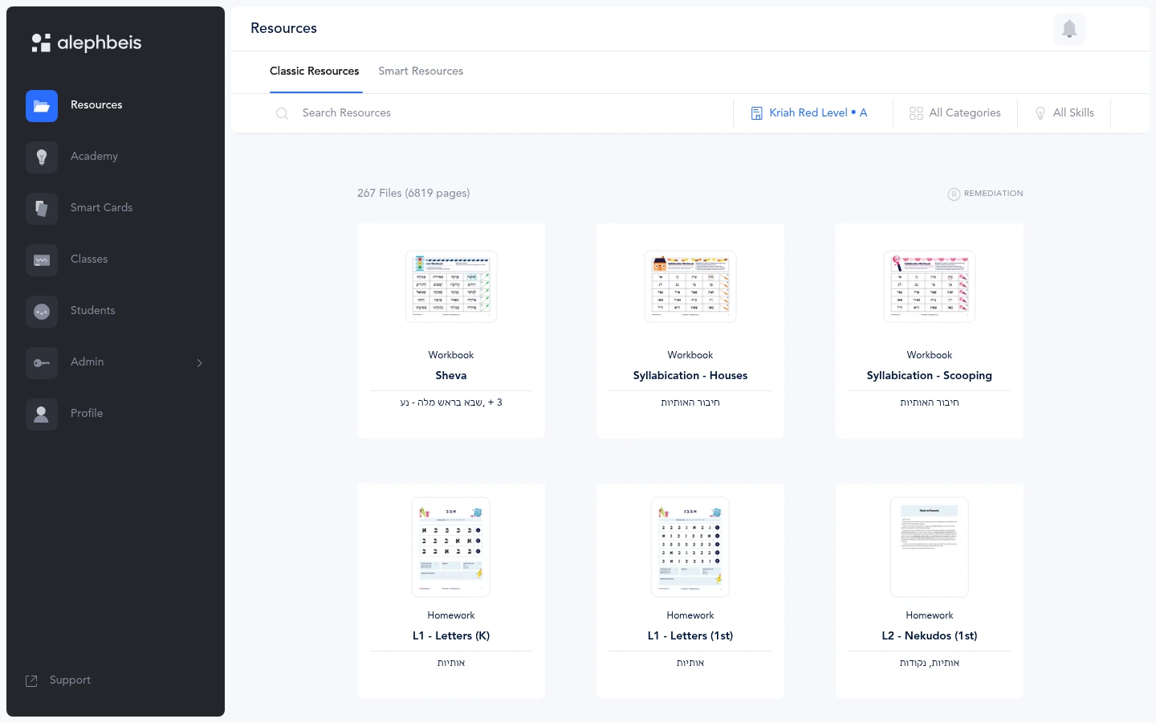Open the Students section
Screen dimensions: 1156x723
pyautogui.click(x=92, y=311)
